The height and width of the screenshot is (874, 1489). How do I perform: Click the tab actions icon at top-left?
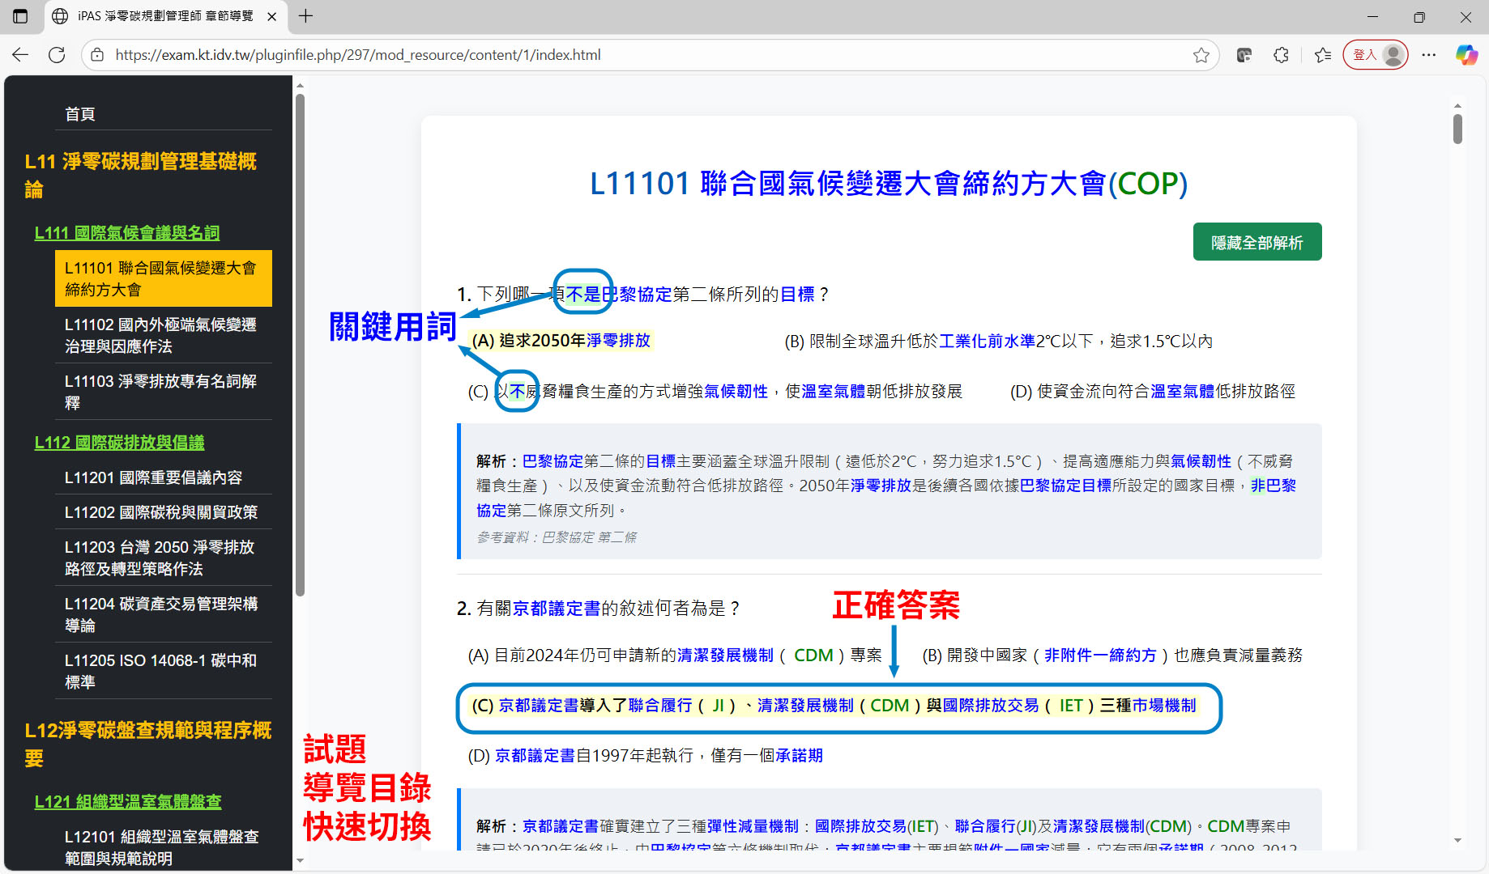click(20, 16)
